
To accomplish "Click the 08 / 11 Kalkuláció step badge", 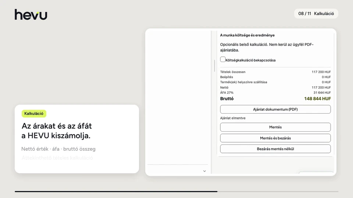I will tap(316, 14).
